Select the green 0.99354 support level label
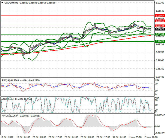Viewport: 165px width, 140px height. (160, 34)
